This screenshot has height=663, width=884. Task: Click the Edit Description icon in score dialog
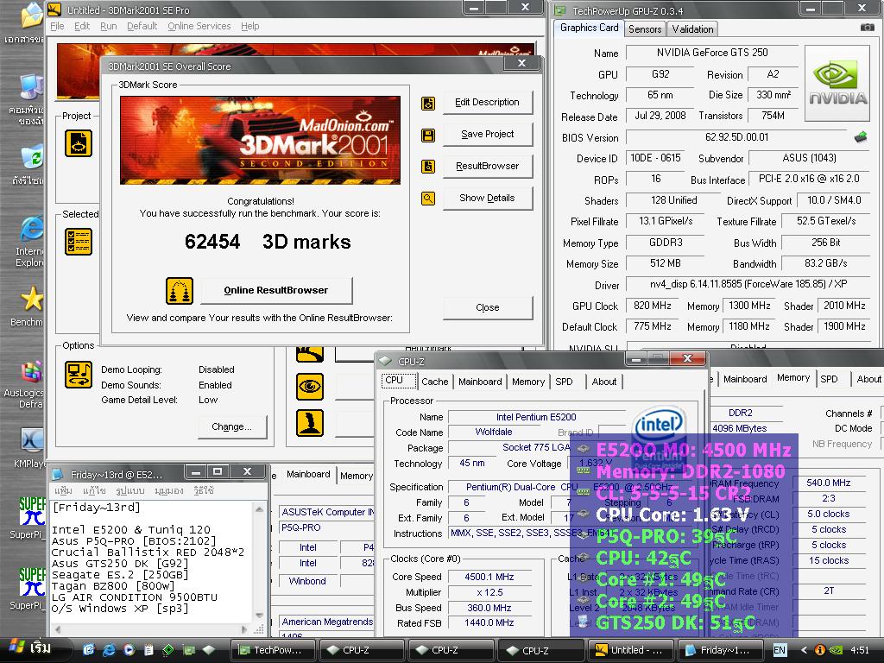point(428,104)
